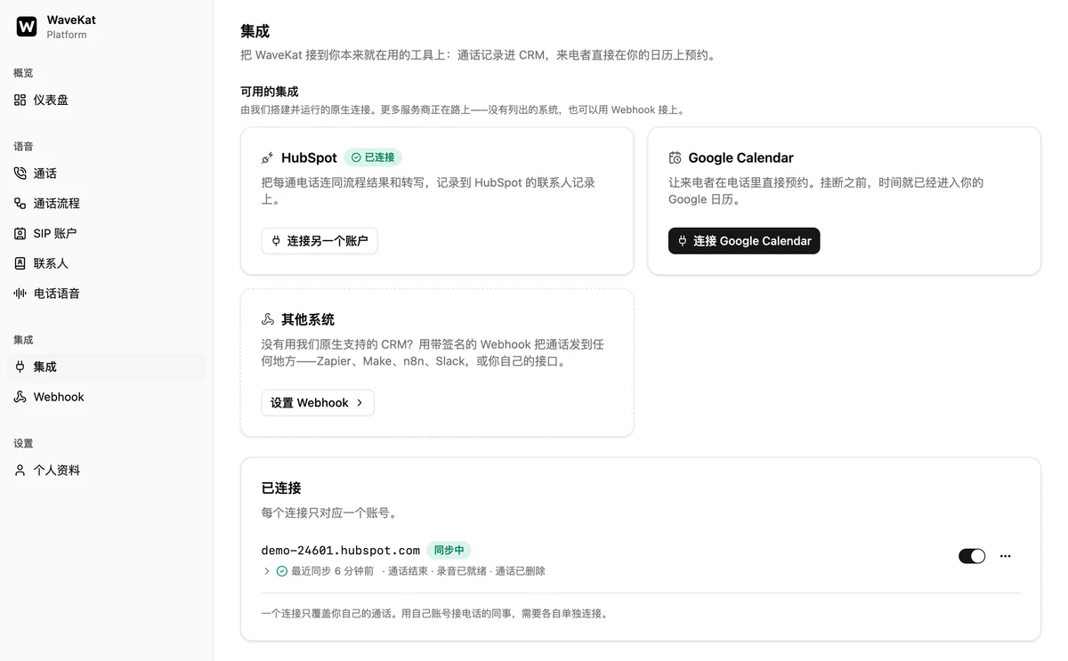1068x661 pixels.
Task: Click the 已连接 section heading
Action: pyautogui.click(x=281, y=488)
